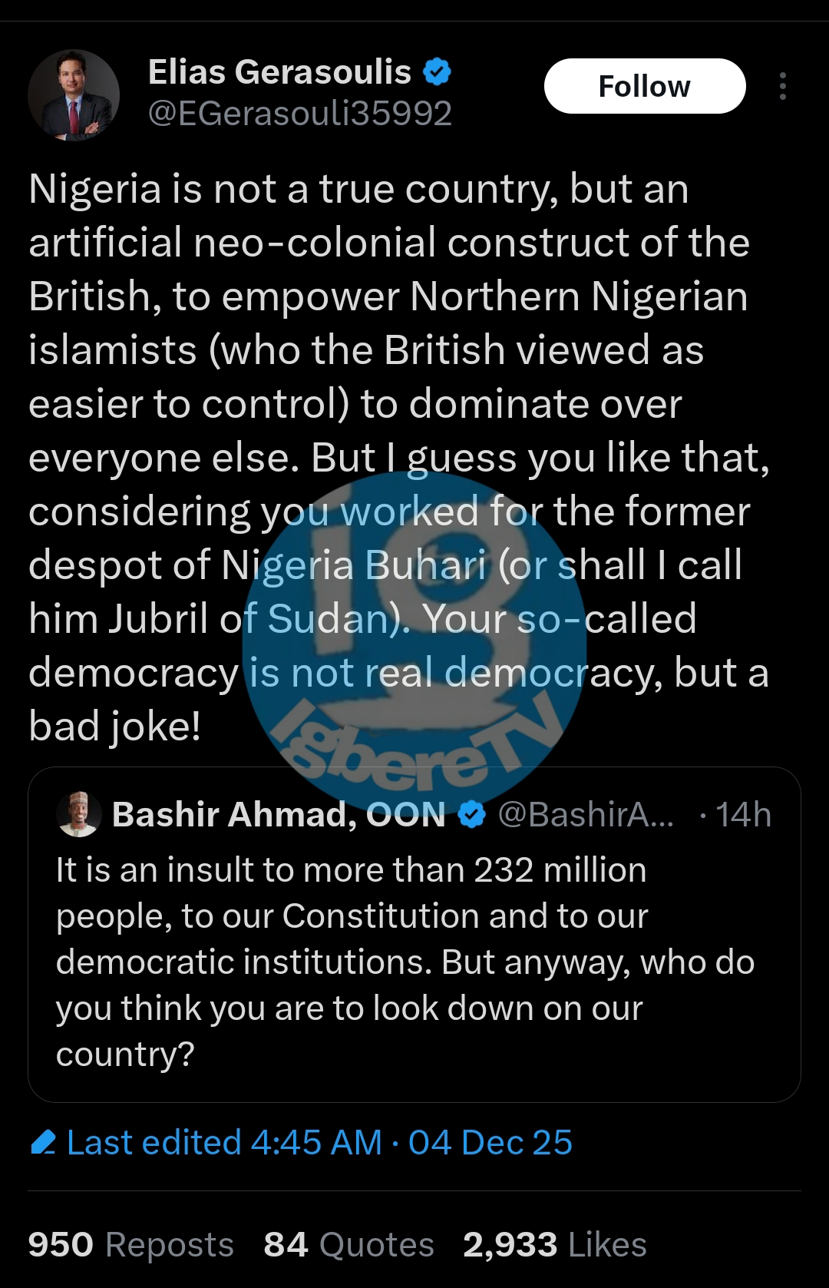
Task: Open the @EGerasouli35992 handle
Action: click(x=299, y=114)
